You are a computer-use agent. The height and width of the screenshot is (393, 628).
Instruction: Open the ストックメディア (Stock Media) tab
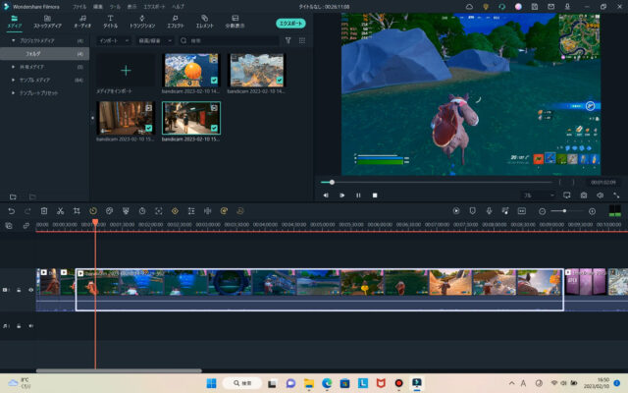coord(47,22)
